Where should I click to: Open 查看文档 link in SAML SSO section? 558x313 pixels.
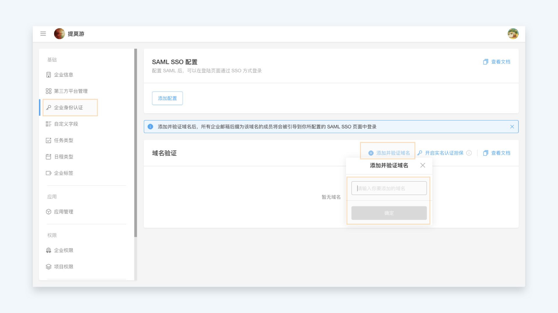(500, 62)
